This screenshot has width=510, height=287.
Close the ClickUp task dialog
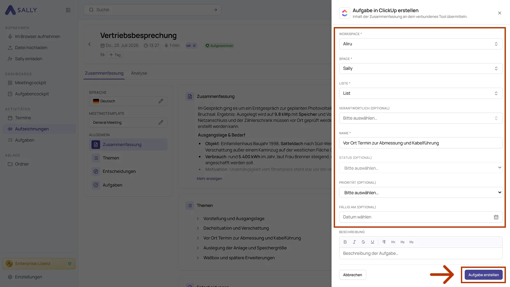click(x=499, y=13)
